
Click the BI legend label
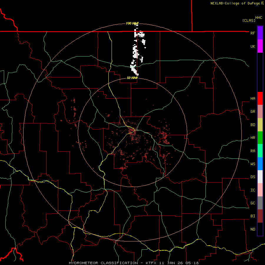coord(253,216)
